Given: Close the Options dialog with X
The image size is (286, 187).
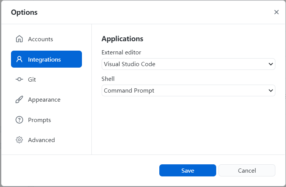Looking at the screenshot, I should click(x=277, y=12).
